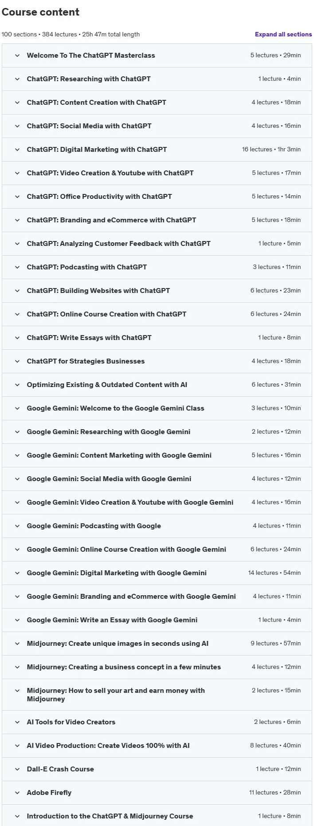This screenshot has width=314, height=826.
Task: Open Midjourney: Create unique images in seconds
Action: 157,644
